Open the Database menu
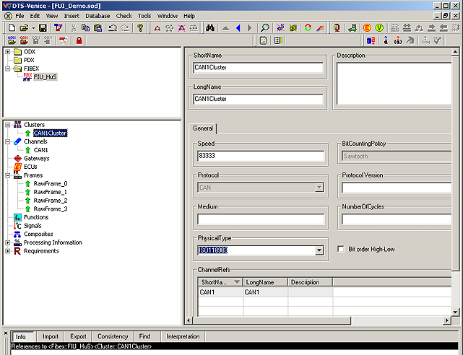Image resolution: width=463 pixels, height=355 pixels. (98, 16)
